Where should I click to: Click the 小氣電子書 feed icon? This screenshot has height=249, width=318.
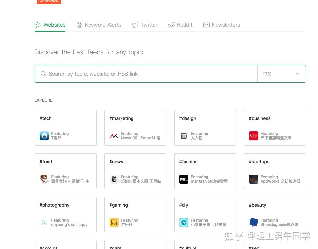click(184, 222)
